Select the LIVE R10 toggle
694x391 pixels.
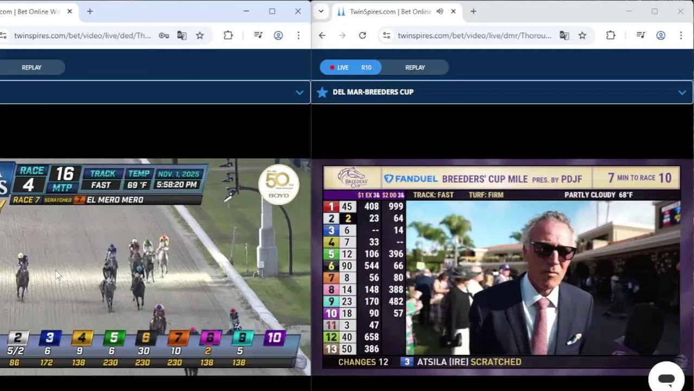pos(351,67)
